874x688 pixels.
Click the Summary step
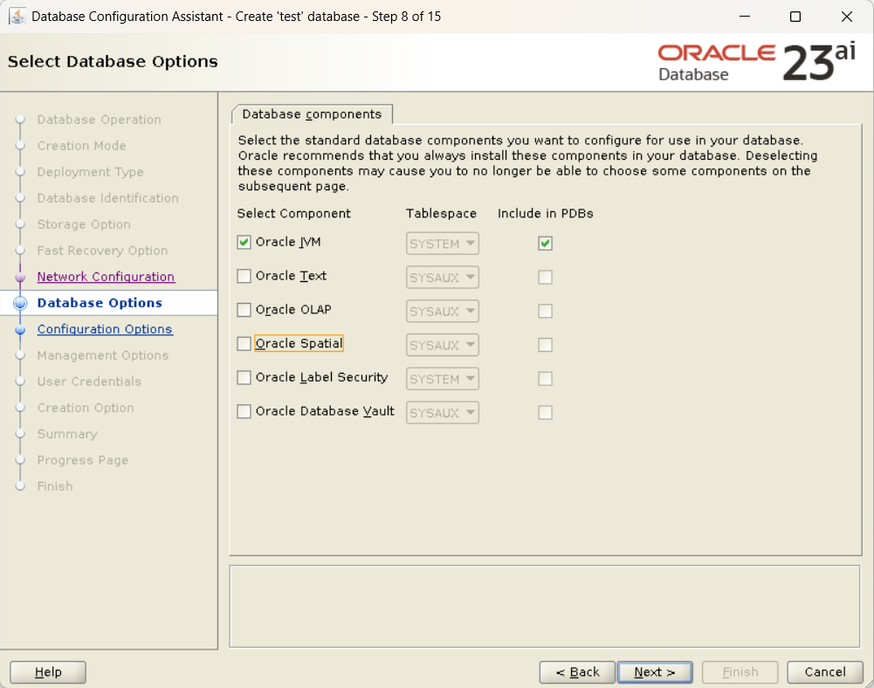[67, 434]
